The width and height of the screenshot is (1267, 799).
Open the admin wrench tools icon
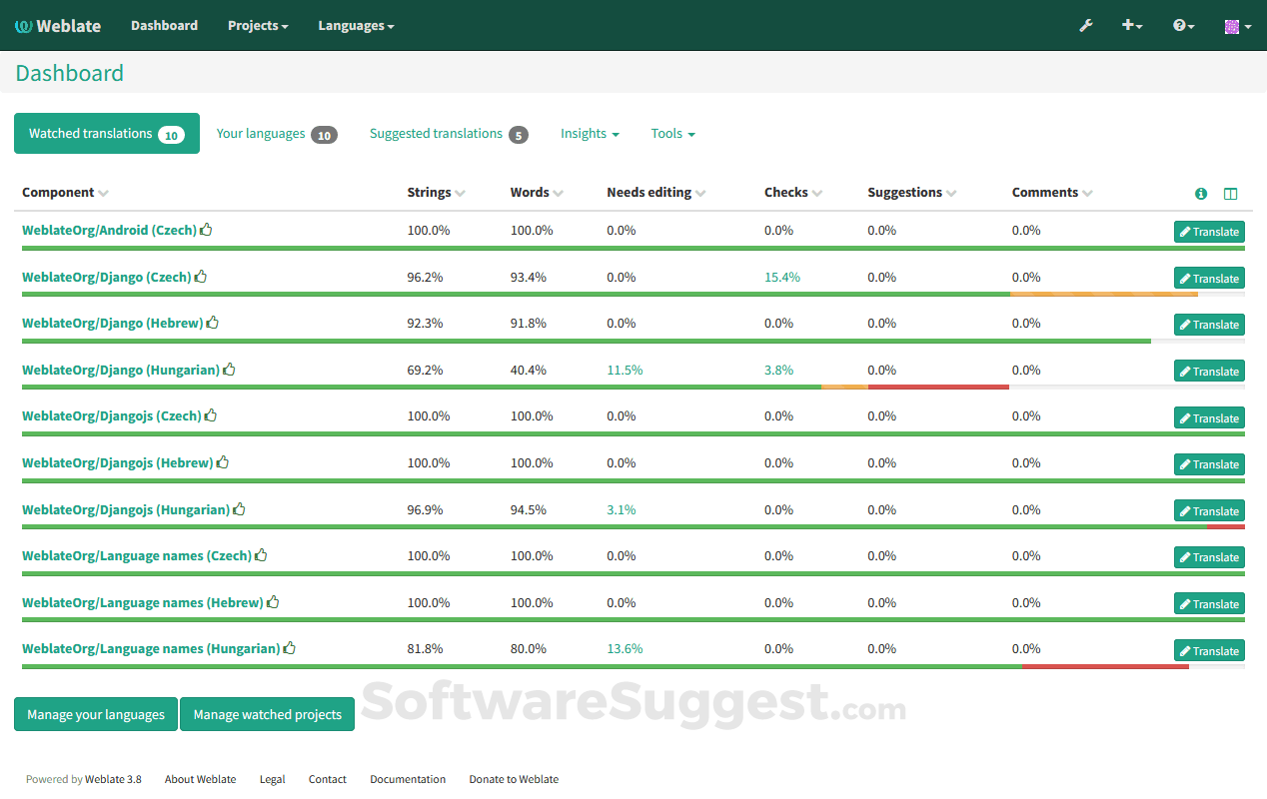pyautogui.click(x=1086, y=25)
